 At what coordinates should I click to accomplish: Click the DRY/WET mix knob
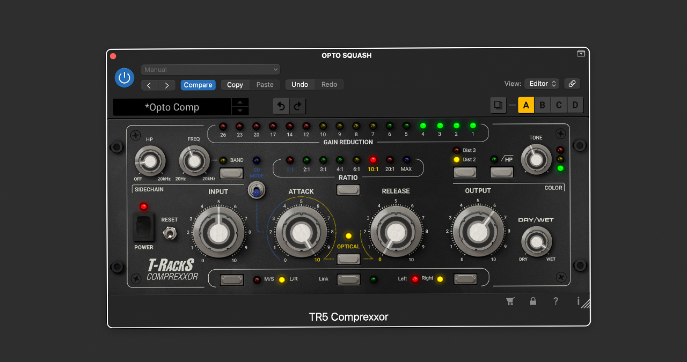(x=537, y=241)
